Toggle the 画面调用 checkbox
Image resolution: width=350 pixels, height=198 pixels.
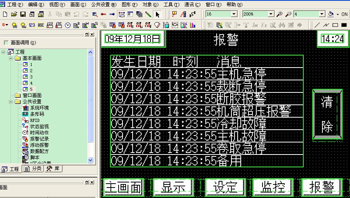click(x=6, y=42)
